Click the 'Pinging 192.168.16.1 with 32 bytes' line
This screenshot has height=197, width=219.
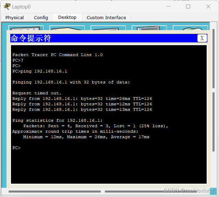pos(71,82)
